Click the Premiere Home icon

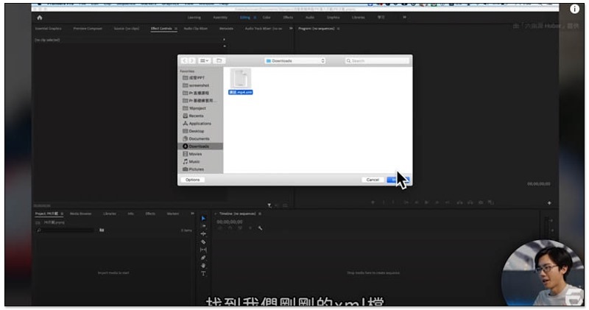coord(39,17)
